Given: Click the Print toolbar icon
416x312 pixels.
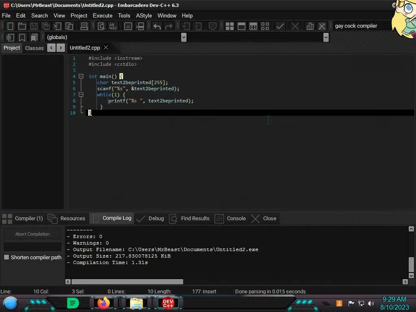Looking at the screenshot, I should click(84, 26).
